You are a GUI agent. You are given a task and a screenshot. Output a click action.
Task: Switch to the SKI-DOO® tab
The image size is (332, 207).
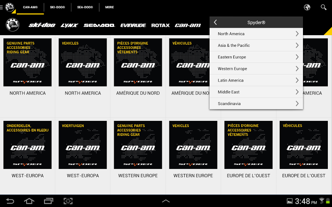point(57,7)
